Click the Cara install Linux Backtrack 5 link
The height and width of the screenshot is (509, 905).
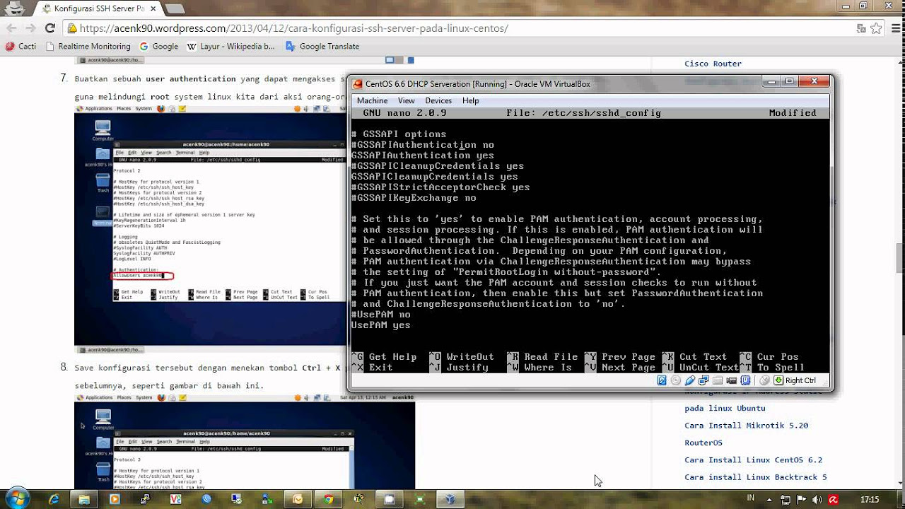(755, 477)
